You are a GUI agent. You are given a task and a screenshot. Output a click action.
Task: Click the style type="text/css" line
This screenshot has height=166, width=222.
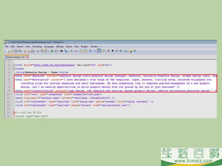[x=32, y=116]
